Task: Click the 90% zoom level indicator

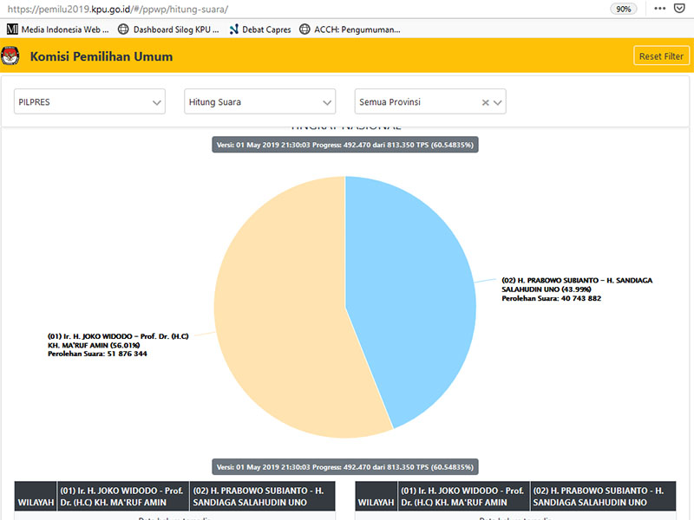Action: [623, 8]
